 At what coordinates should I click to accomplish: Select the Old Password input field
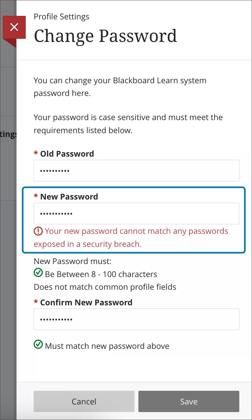(x=136, y=171)
